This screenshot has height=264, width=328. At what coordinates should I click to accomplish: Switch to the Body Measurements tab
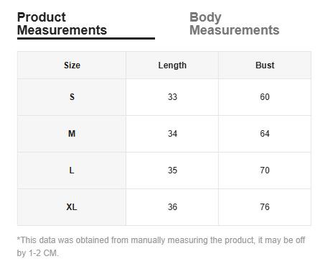[234, 24]
